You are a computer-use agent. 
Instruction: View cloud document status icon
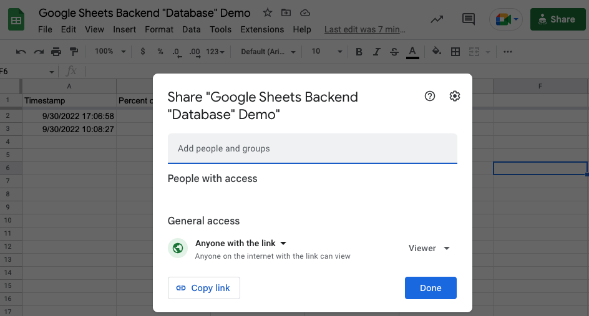305,13
